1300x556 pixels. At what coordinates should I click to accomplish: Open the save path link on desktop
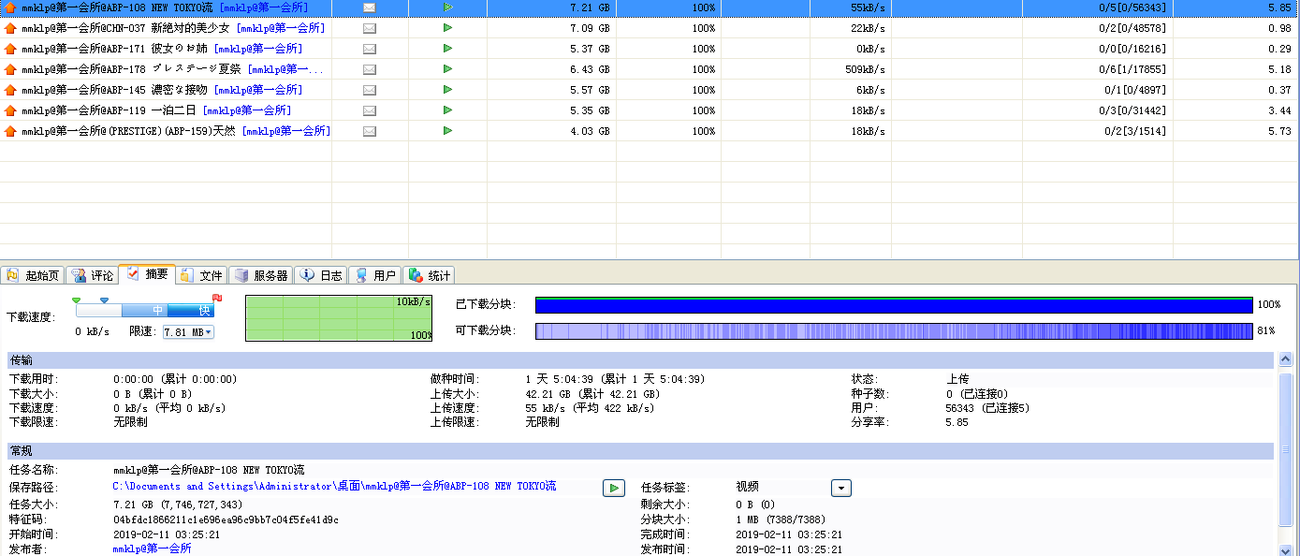(334, 487)
